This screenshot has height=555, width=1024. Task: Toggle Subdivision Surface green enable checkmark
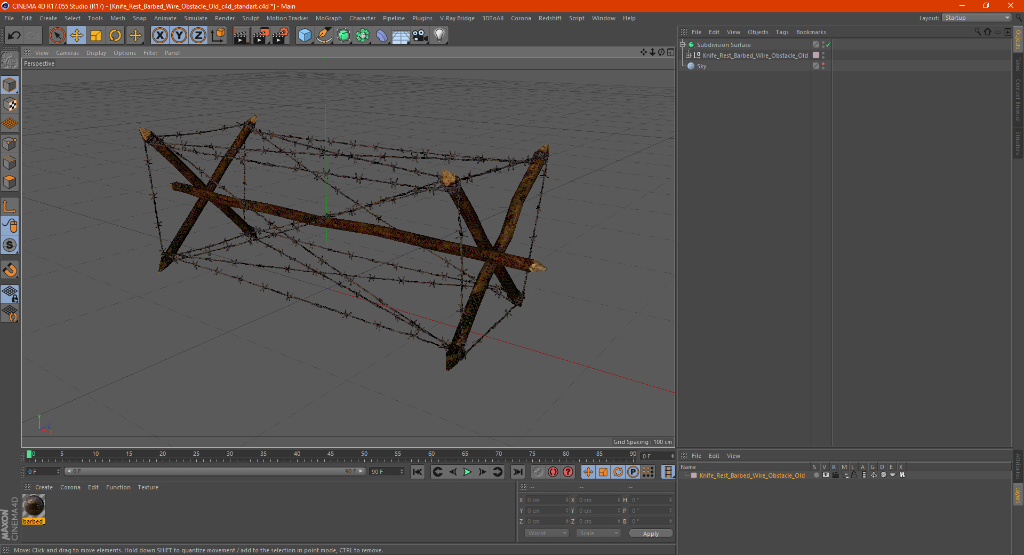(x=828, y=45)
